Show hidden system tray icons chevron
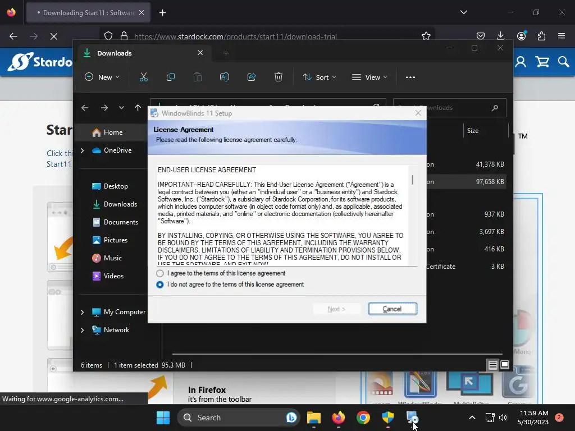 (472, 418)
